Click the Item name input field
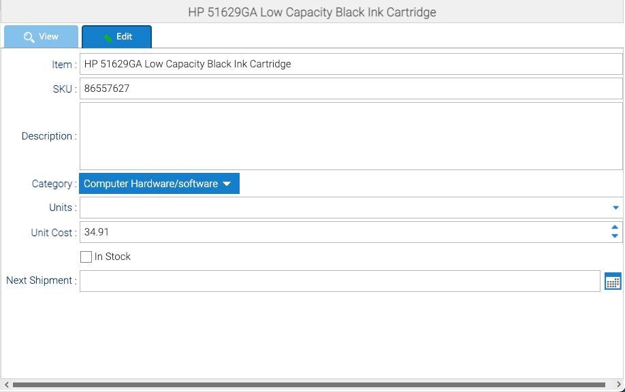The height and width of the screenshot is (392, 625). [351, 64]
